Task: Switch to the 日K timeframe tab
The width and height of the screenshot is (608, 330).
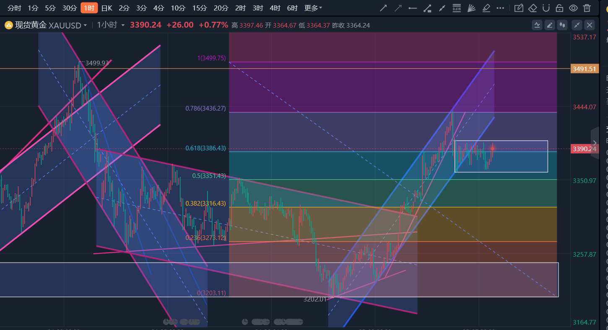Action: [x=107, y=8]
